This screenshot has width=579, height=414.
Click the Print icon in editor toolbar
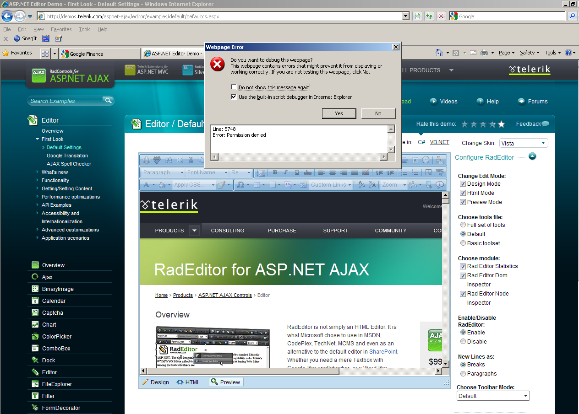tap(147, 160)
